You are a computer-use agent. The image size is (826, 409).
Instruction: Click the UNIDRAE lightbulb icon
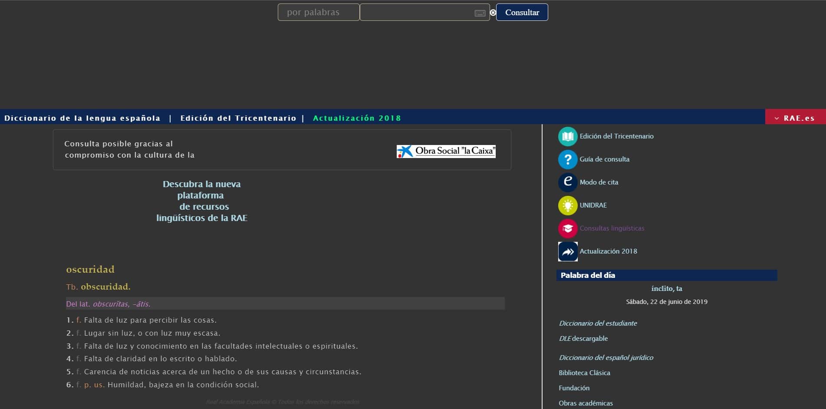(x=568, y=205)
